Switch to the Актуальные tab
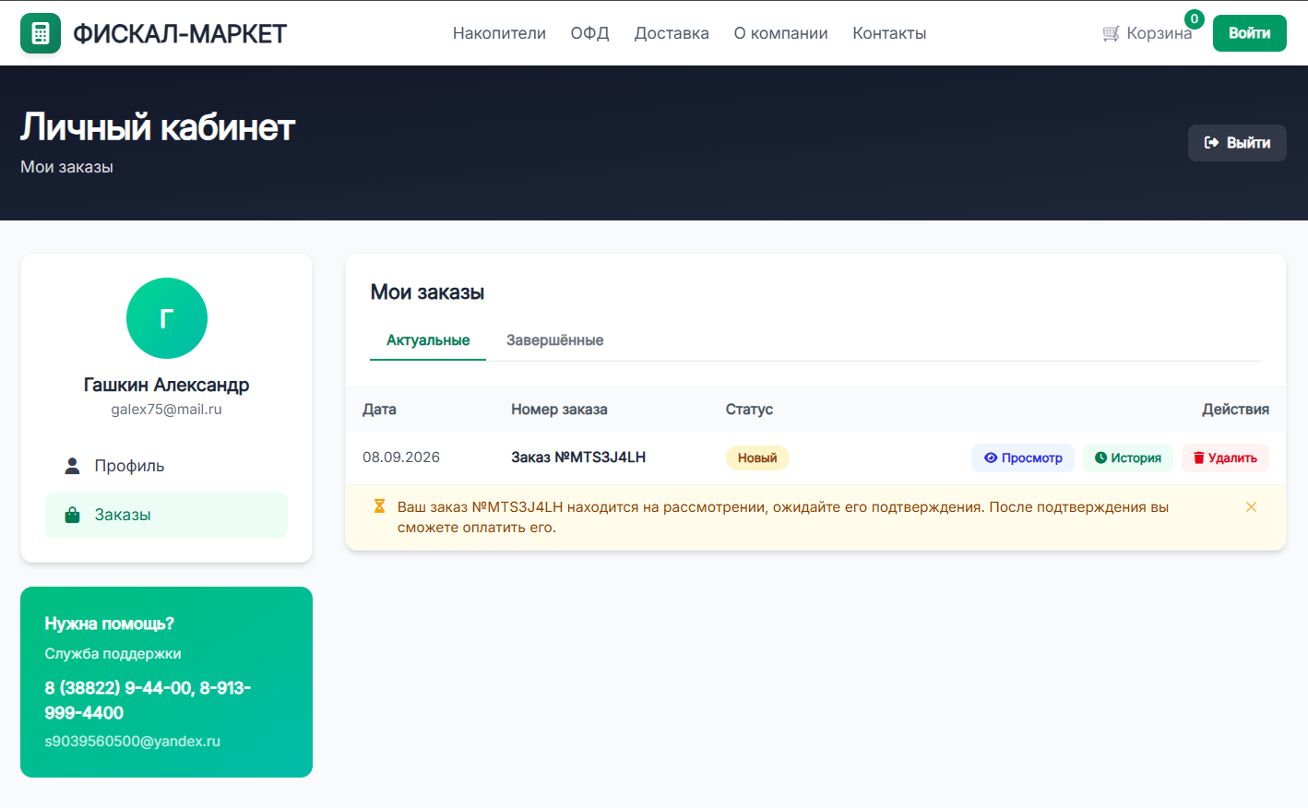The height and width of the screenshot is (808, 1308). [428, 340]
